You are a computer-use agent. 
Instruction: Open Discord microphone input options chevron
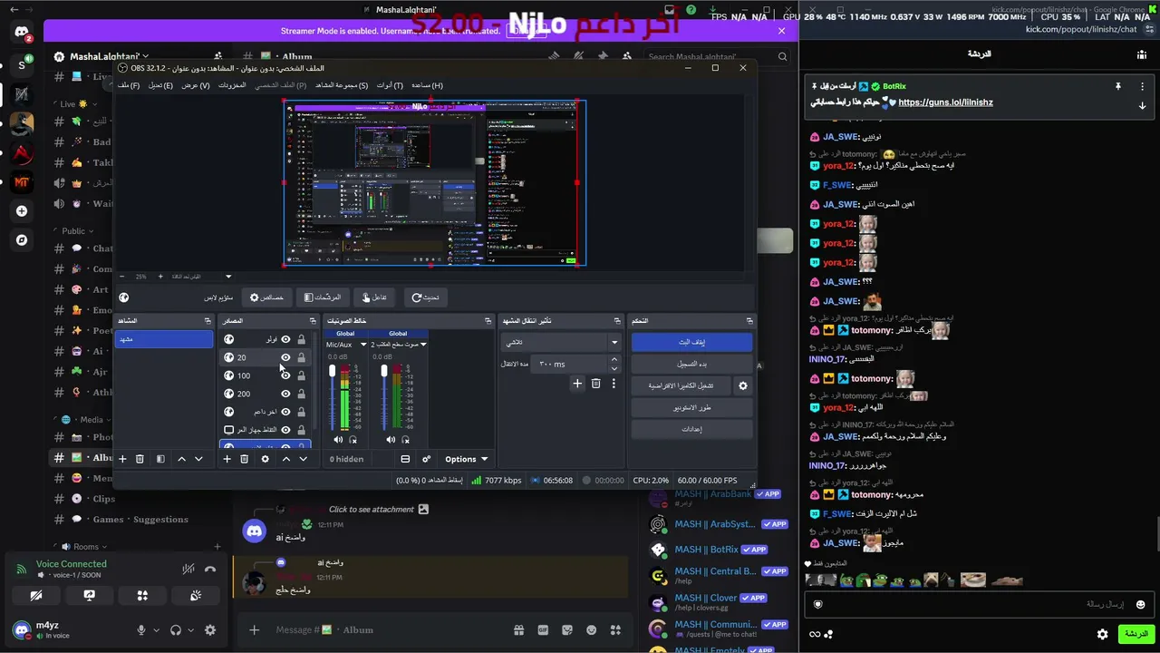tap(156, 630)
